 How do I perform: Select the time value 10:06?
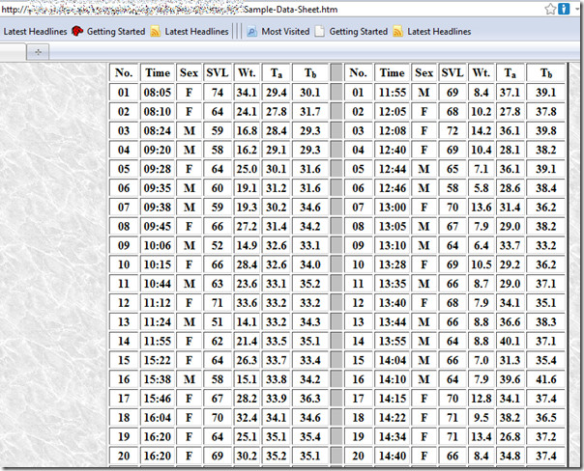click(x=158, y=245)
